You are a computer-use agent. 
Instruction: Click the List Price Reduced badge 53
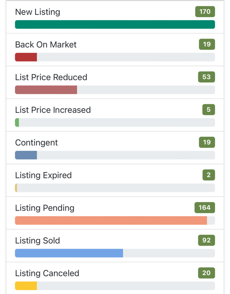coord(206,77)
